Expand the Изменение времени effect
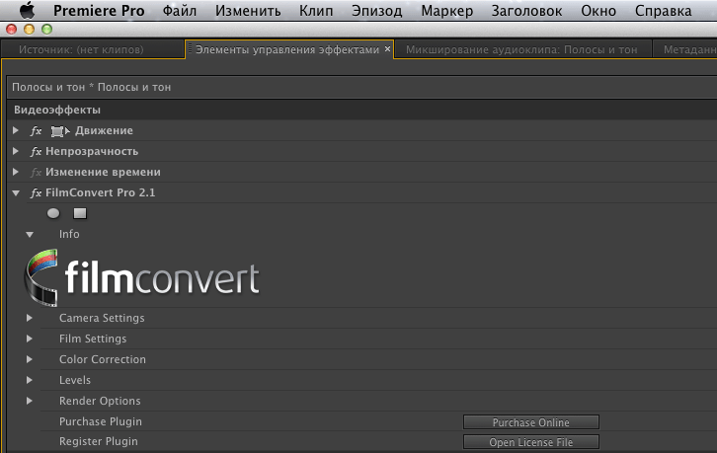Viewport: 717px width, 453px height. pos(16,172)
